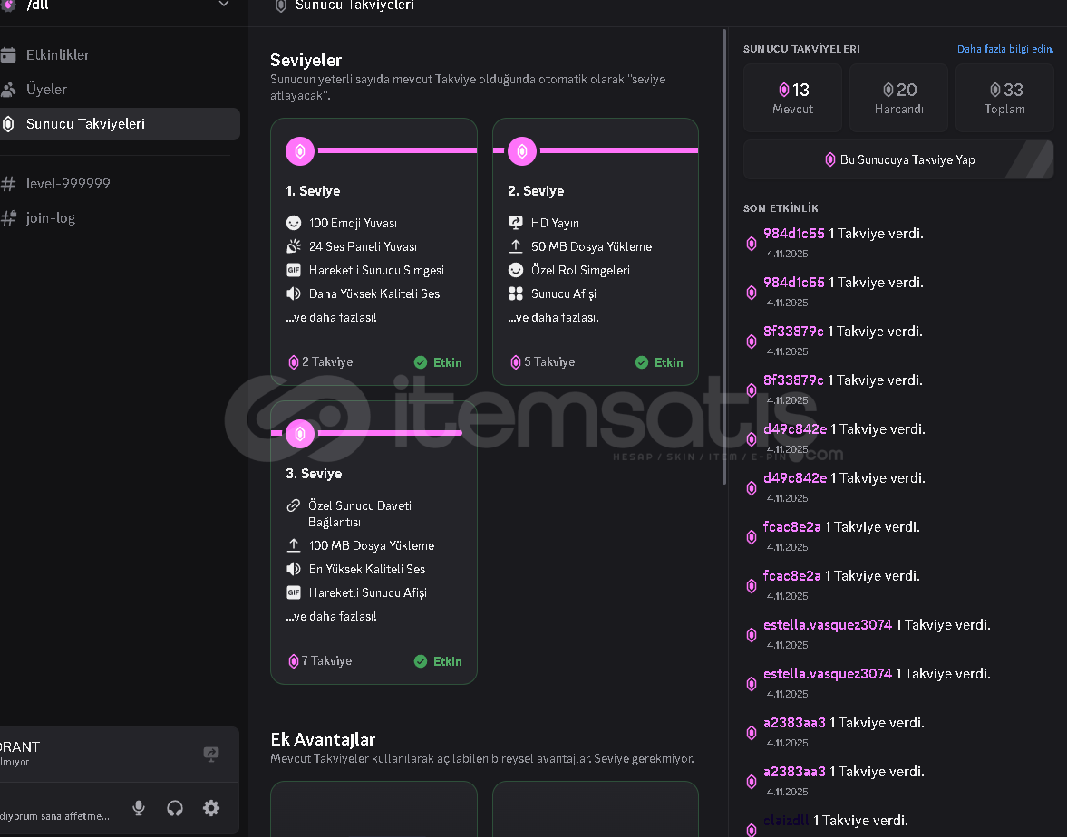Expand "...ve daha fazlası!" in 2. Seviye card

click(552, 318)
